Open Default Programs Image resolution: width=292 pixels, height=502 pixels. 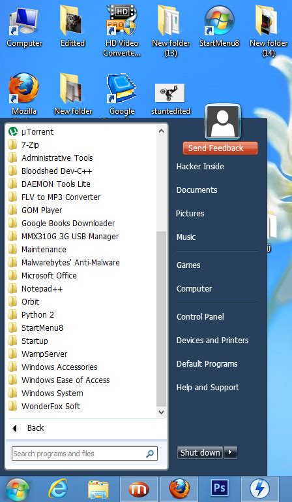pos(207,364)
